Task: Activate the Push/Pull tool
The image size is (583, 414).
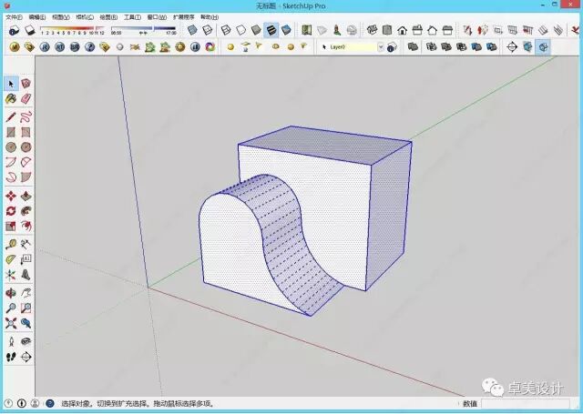Action: coord(26,196)
